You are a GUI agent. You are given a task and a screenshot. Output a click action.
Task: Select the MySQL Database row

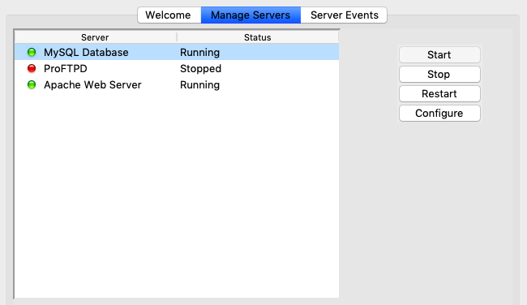[177, 53]
